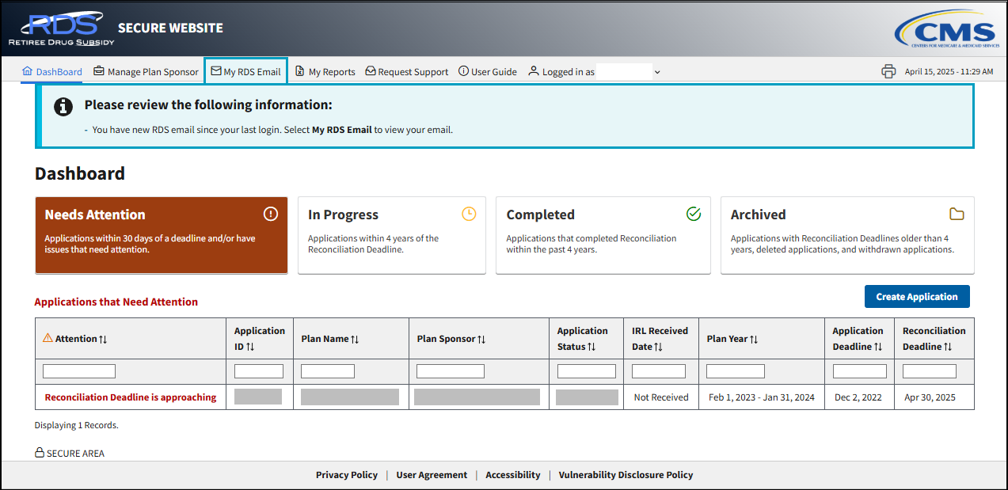Click the Plan Name filter input field

coord(327,371)
